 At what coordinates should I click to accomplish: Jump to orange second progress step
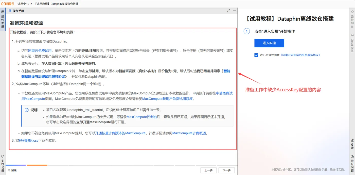pos(37,165)
